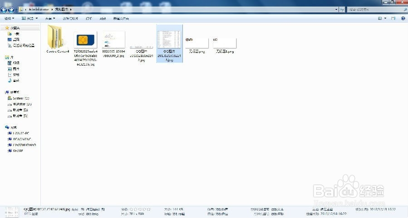Focus the search box at top right
The image size is (408, 218).
(x=377, y=9)
